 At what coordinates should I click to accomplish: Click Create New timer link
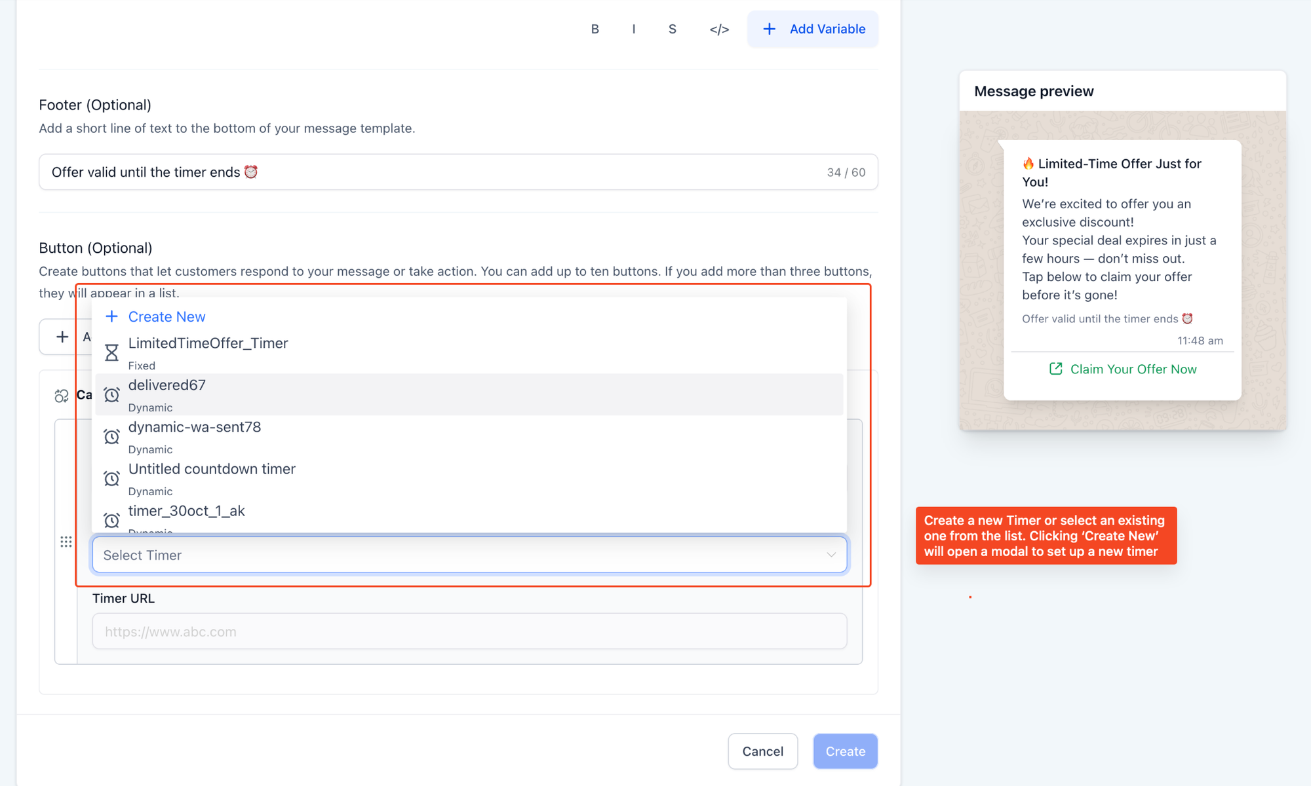(x=166, y=317)
